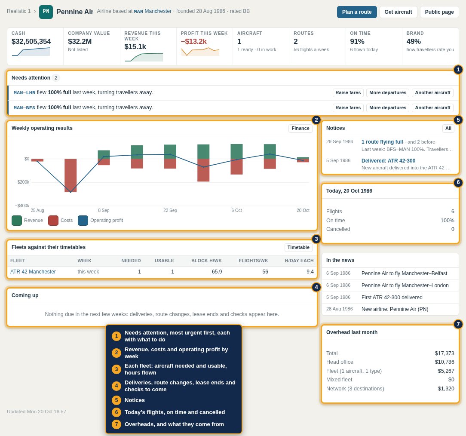Click the Needs attention count badge 2

(56, 78)
